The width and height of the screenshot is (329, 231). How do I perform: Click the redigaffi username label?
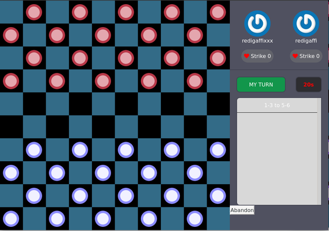pos(306,41)
